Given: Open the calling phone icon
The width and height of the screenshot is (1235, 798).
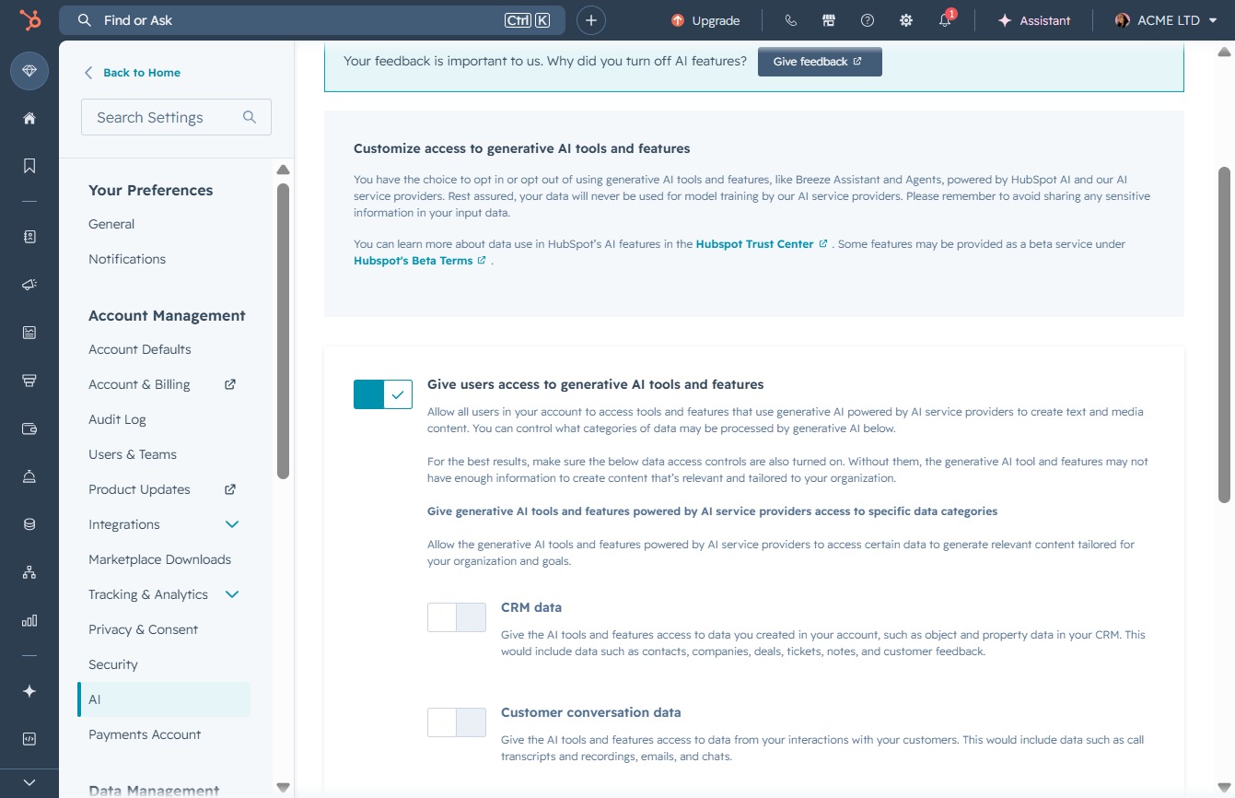Looking at the screenshot, I should point(790,20).
